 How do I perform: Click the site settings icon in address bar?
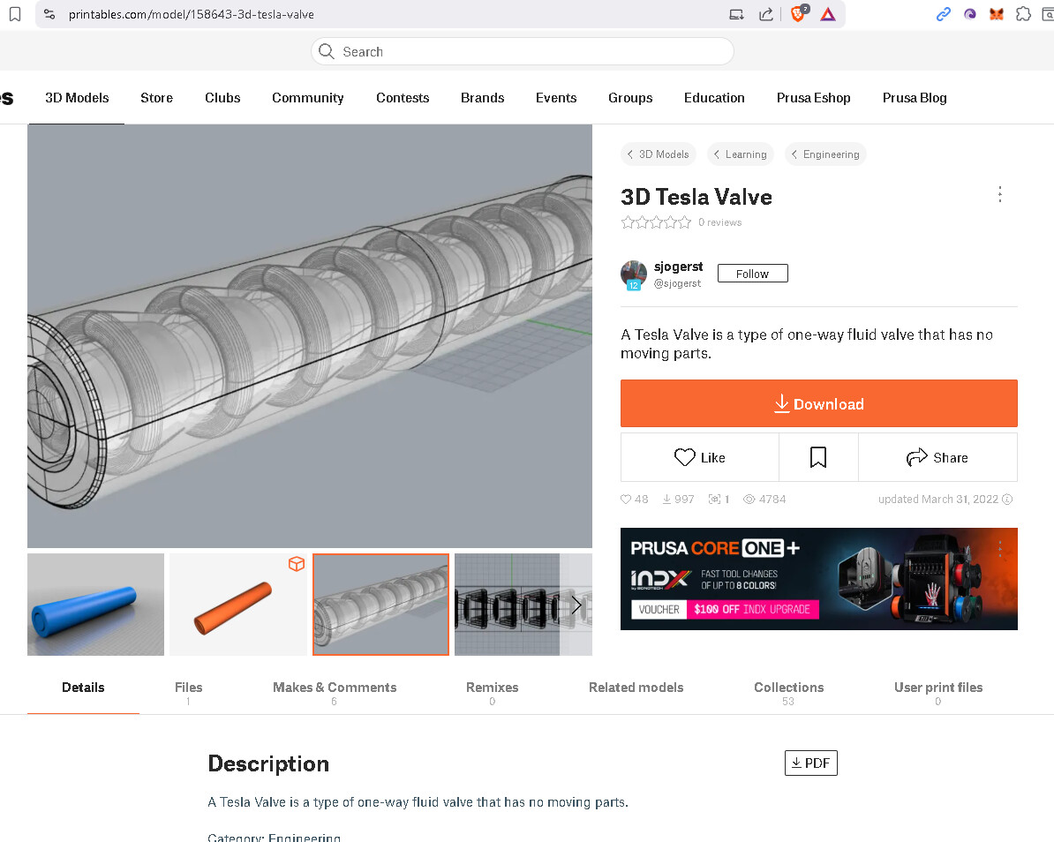[49, 14]
